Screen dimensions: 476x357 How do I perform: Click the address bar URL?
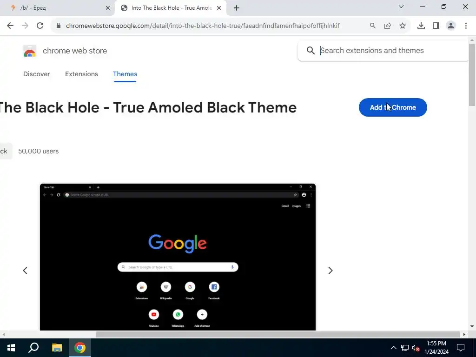203,26
